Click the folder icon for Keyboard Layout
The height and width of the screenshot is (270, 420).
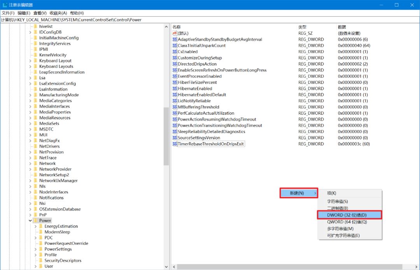tap(35, 61)
